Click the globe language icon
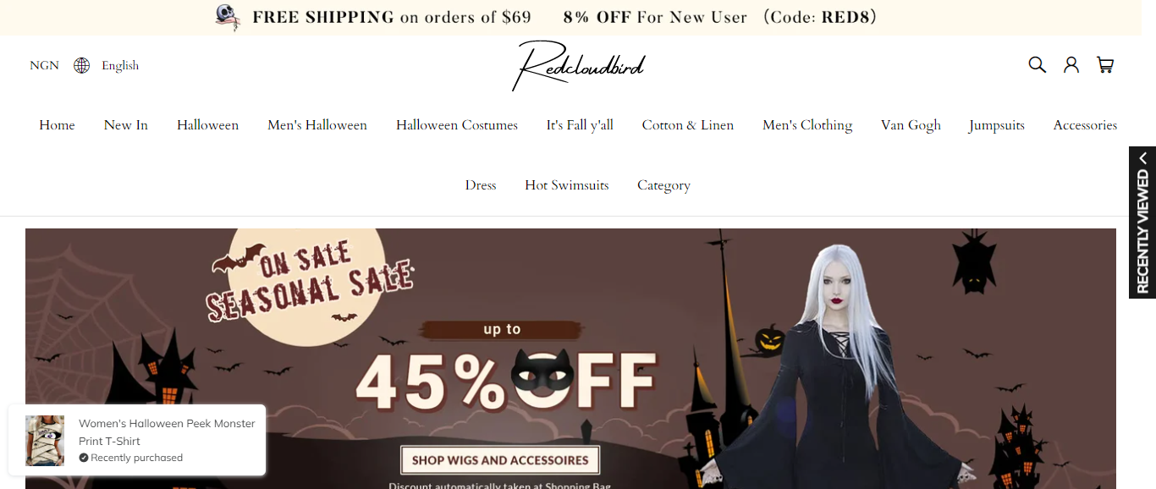The image size is (1156, 489). [81, 65]
